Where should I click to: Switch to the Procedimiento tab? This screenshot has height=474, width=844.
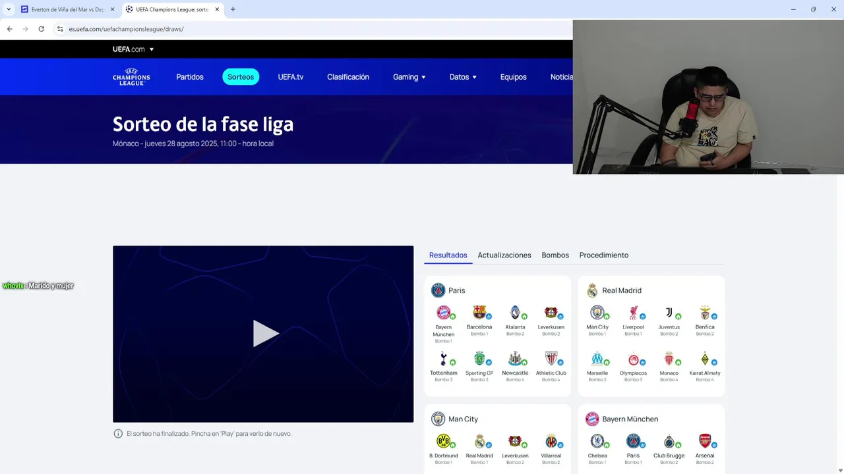click(x=604, y=255)
